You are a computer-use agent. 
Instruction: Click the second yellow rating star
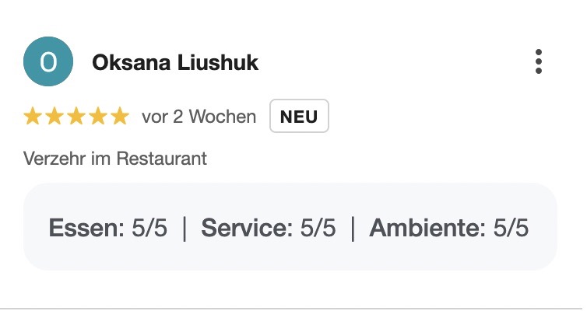[54, 116]
